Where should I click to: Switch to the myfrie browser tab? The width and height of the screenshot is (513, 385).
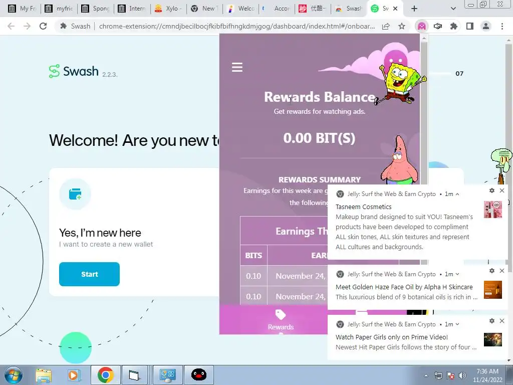click(x=59, y=9)
